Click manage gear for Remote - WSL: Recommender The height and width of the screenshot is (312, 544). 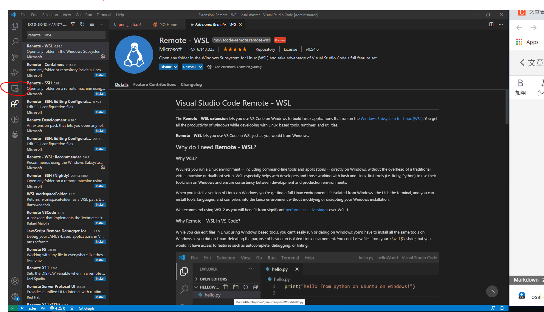(x=103, y=167)
